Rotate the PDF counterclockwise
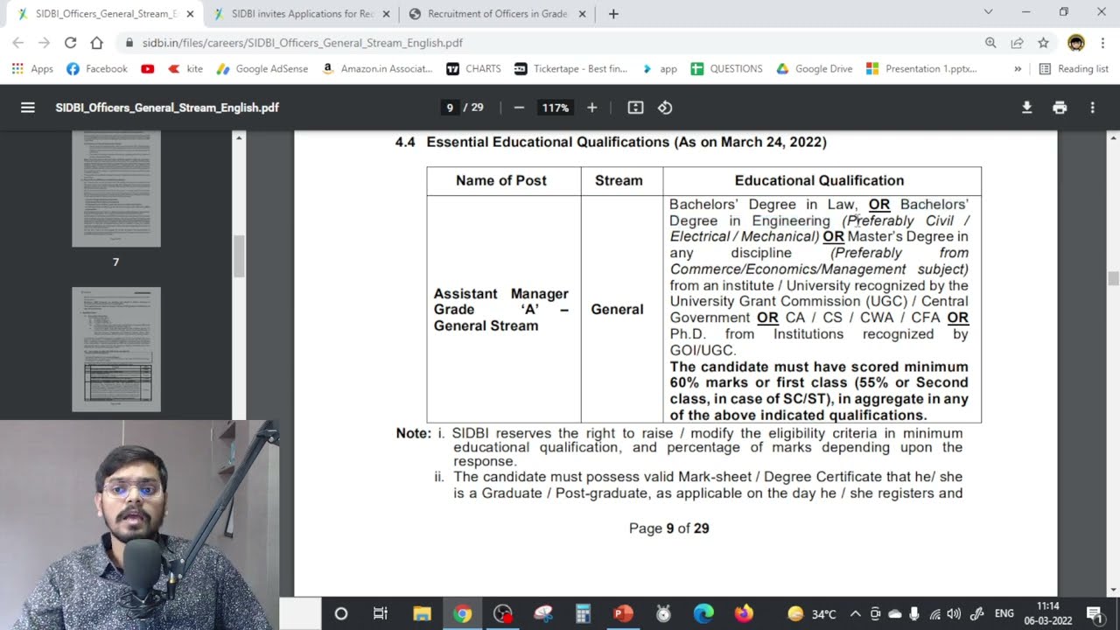The width and height of the screenshot is (1120, 630). coord(665,108)
